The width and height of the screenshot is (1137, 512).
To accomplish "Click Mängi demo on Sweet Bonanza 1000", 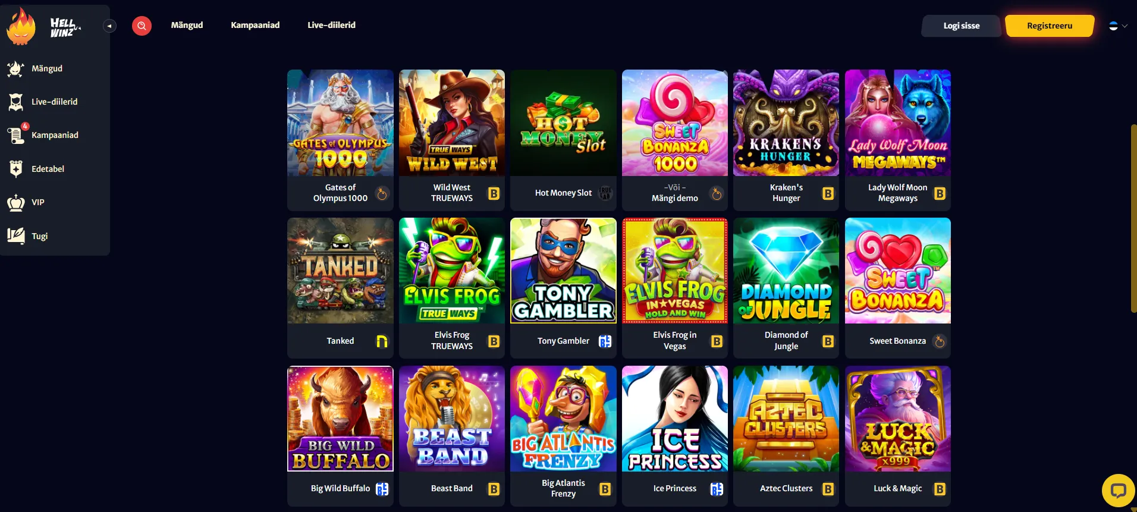I will [x=674, y=198].
